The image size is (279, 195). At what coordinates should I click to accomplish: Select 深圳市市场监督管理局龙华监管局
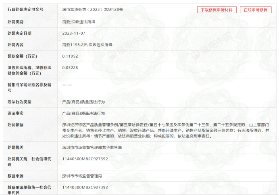pyautogui.click(x=92, y=147)
